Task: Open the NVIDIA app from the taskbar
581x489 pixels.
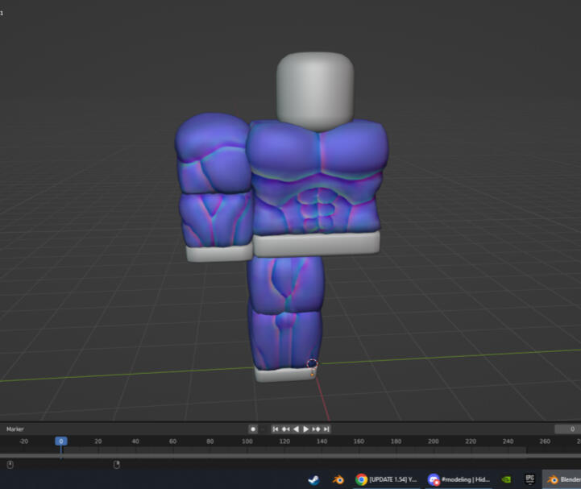Action: coord(506,479)
